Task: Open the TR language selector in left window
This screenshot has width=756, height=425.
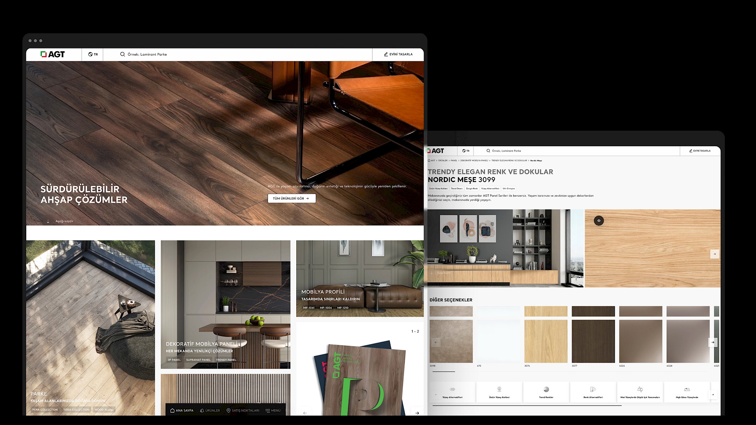Action: [x=93, y=54]
